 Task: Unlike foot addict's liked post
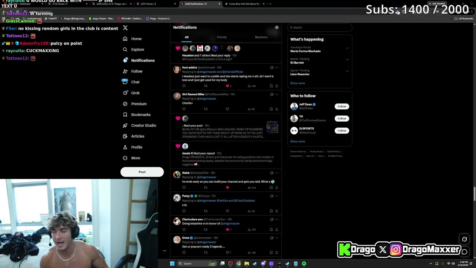coord(228,86)
